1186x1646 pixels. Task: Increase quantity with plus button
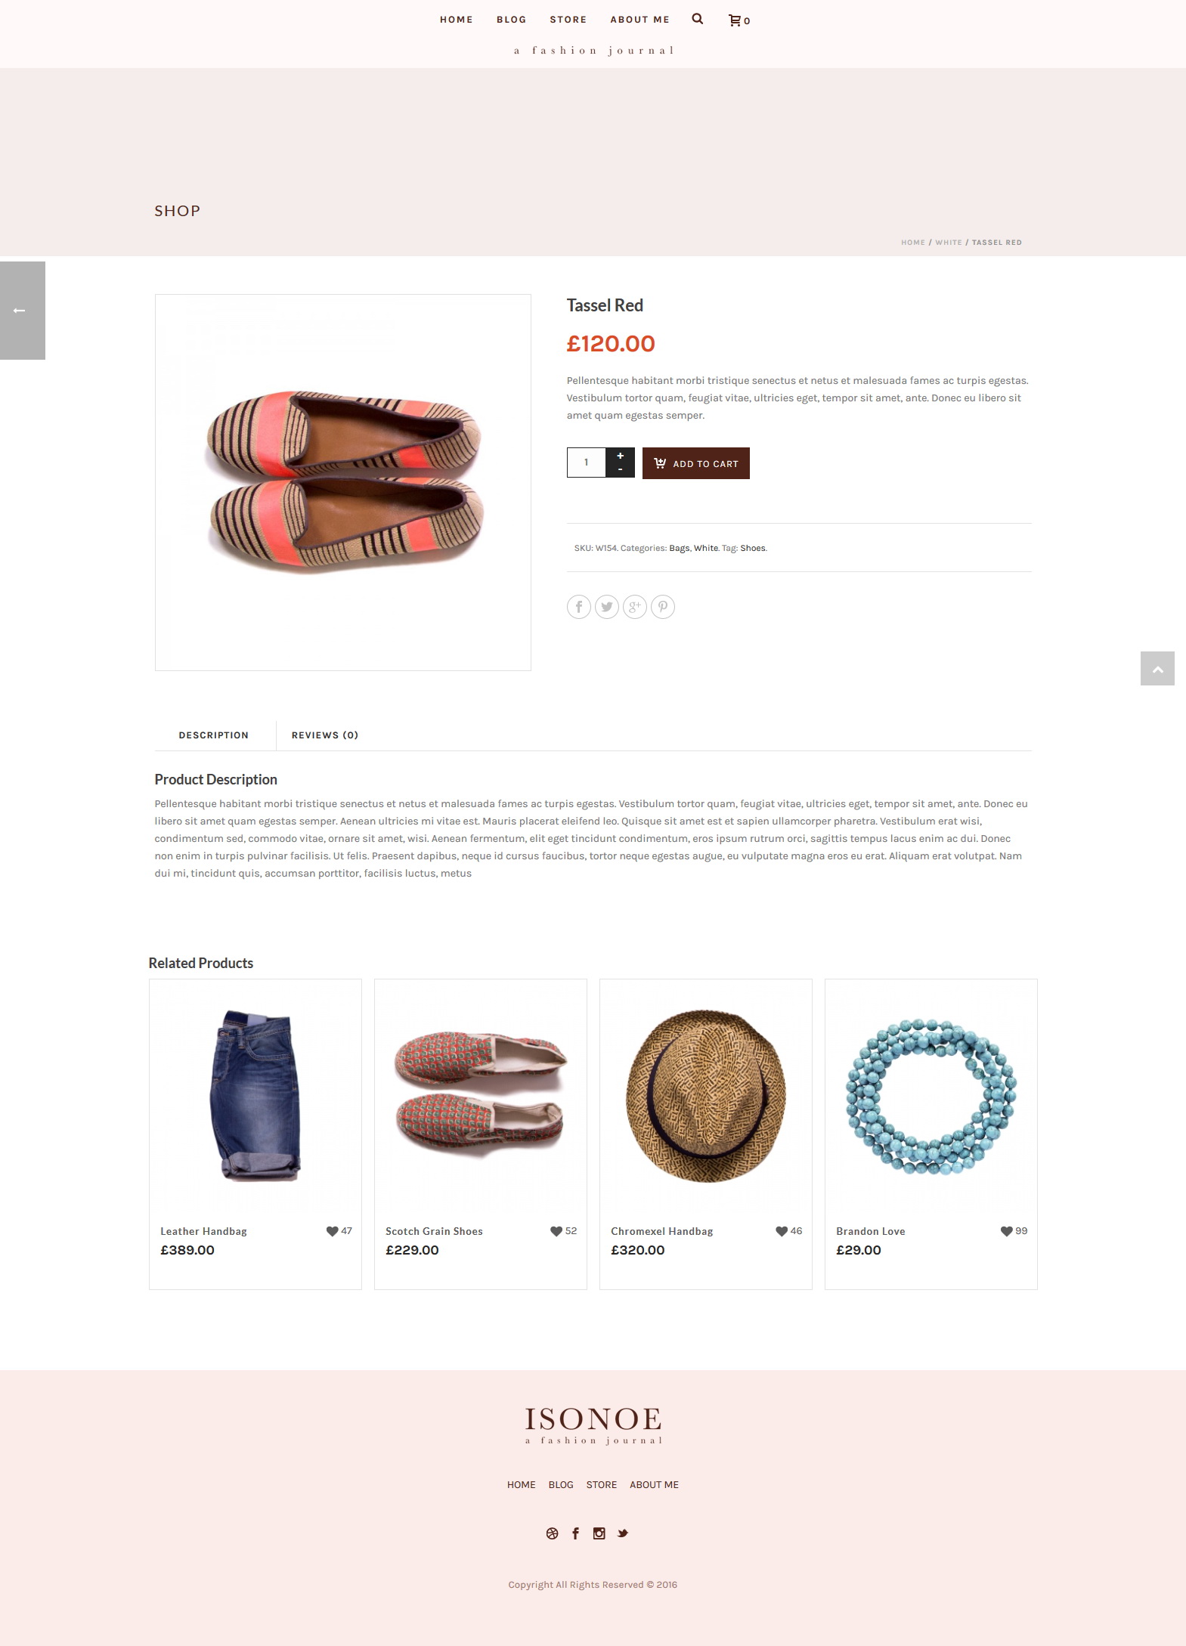click(x=620, y=456)
